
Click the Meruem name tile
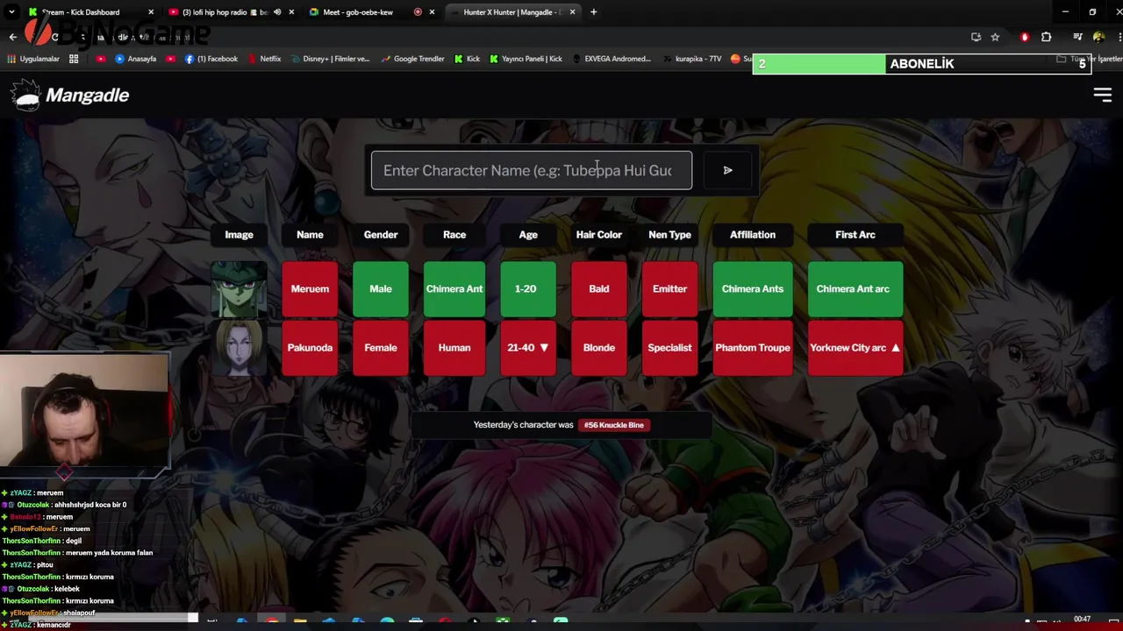click(310, 289)
